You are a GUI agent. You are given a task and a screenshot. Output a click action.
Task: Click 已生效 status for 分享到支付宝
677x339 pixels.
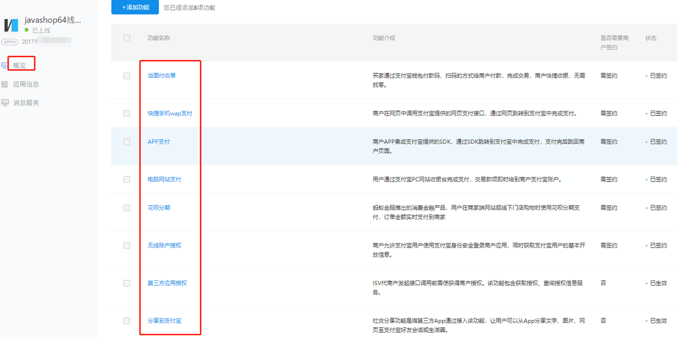point(658,321)
